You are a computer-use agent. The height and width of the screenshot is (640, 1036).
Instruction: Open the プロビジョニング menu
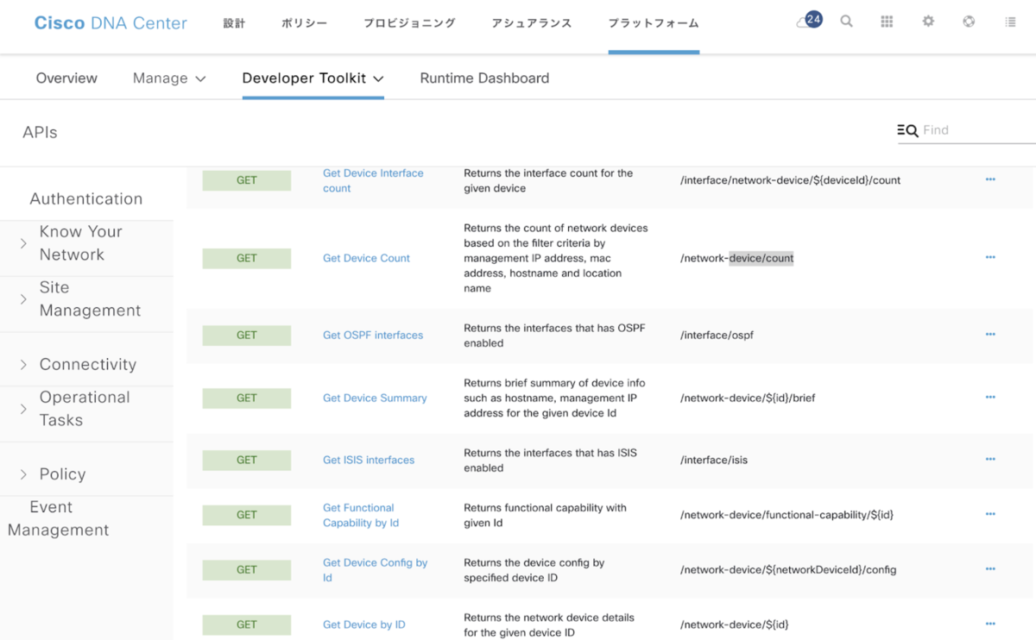409,23
